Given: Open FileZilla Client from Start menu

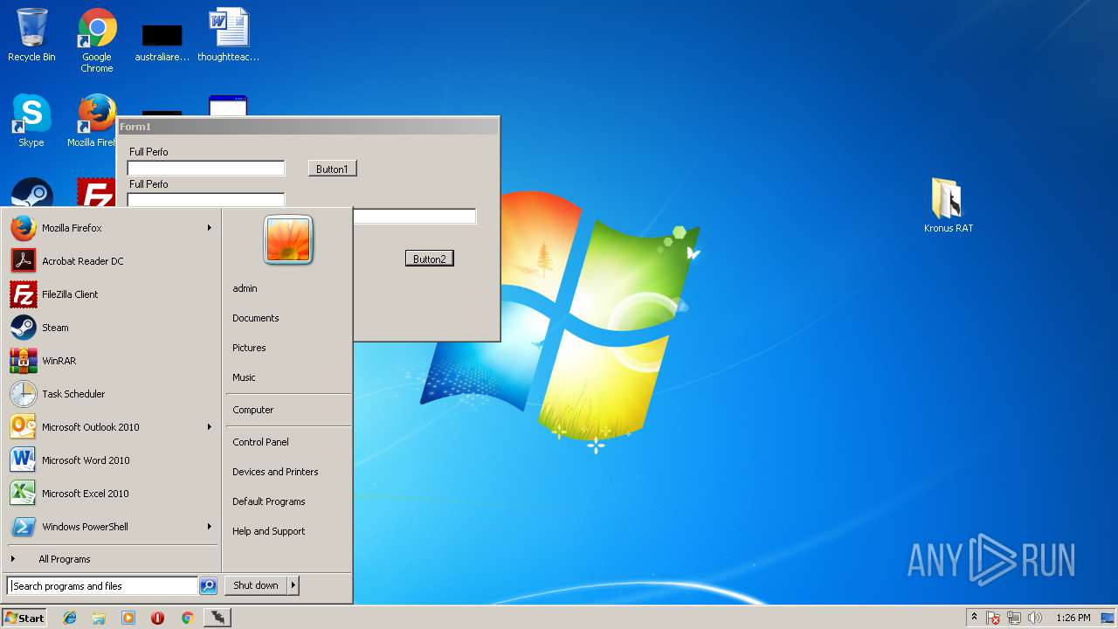Looking at the screenshot, I should click(x=111, y=294).
